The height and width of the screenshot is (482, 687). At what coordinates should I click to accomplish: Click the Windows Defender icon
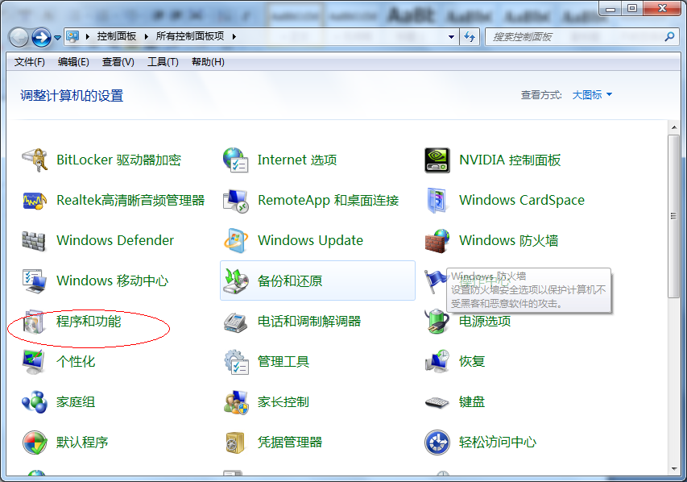[35, 241]
